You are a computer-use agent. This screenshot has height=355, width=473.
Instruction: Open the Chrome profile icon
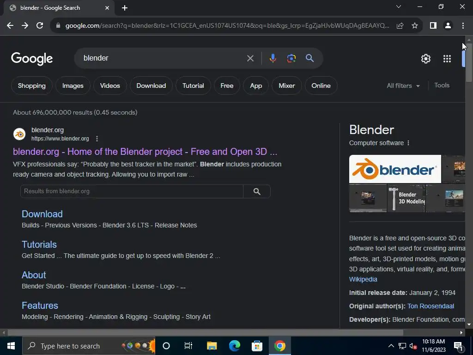pyautogui.click(x=448, y=26)
